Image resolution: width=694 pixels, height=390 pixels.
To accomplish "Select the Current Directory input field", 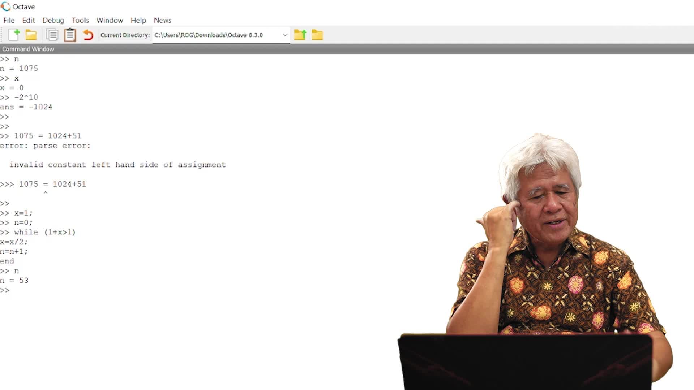I will pyautogui.click(x=220, y=35).
